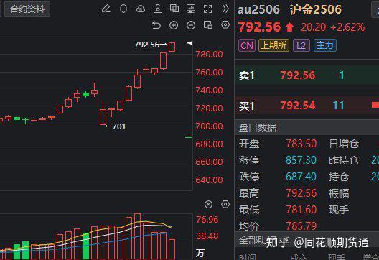The height and width of the screenshot is (260, 379).
Task: Select the 卖1 ask price 792.56
Action: (x=298, y=75)
